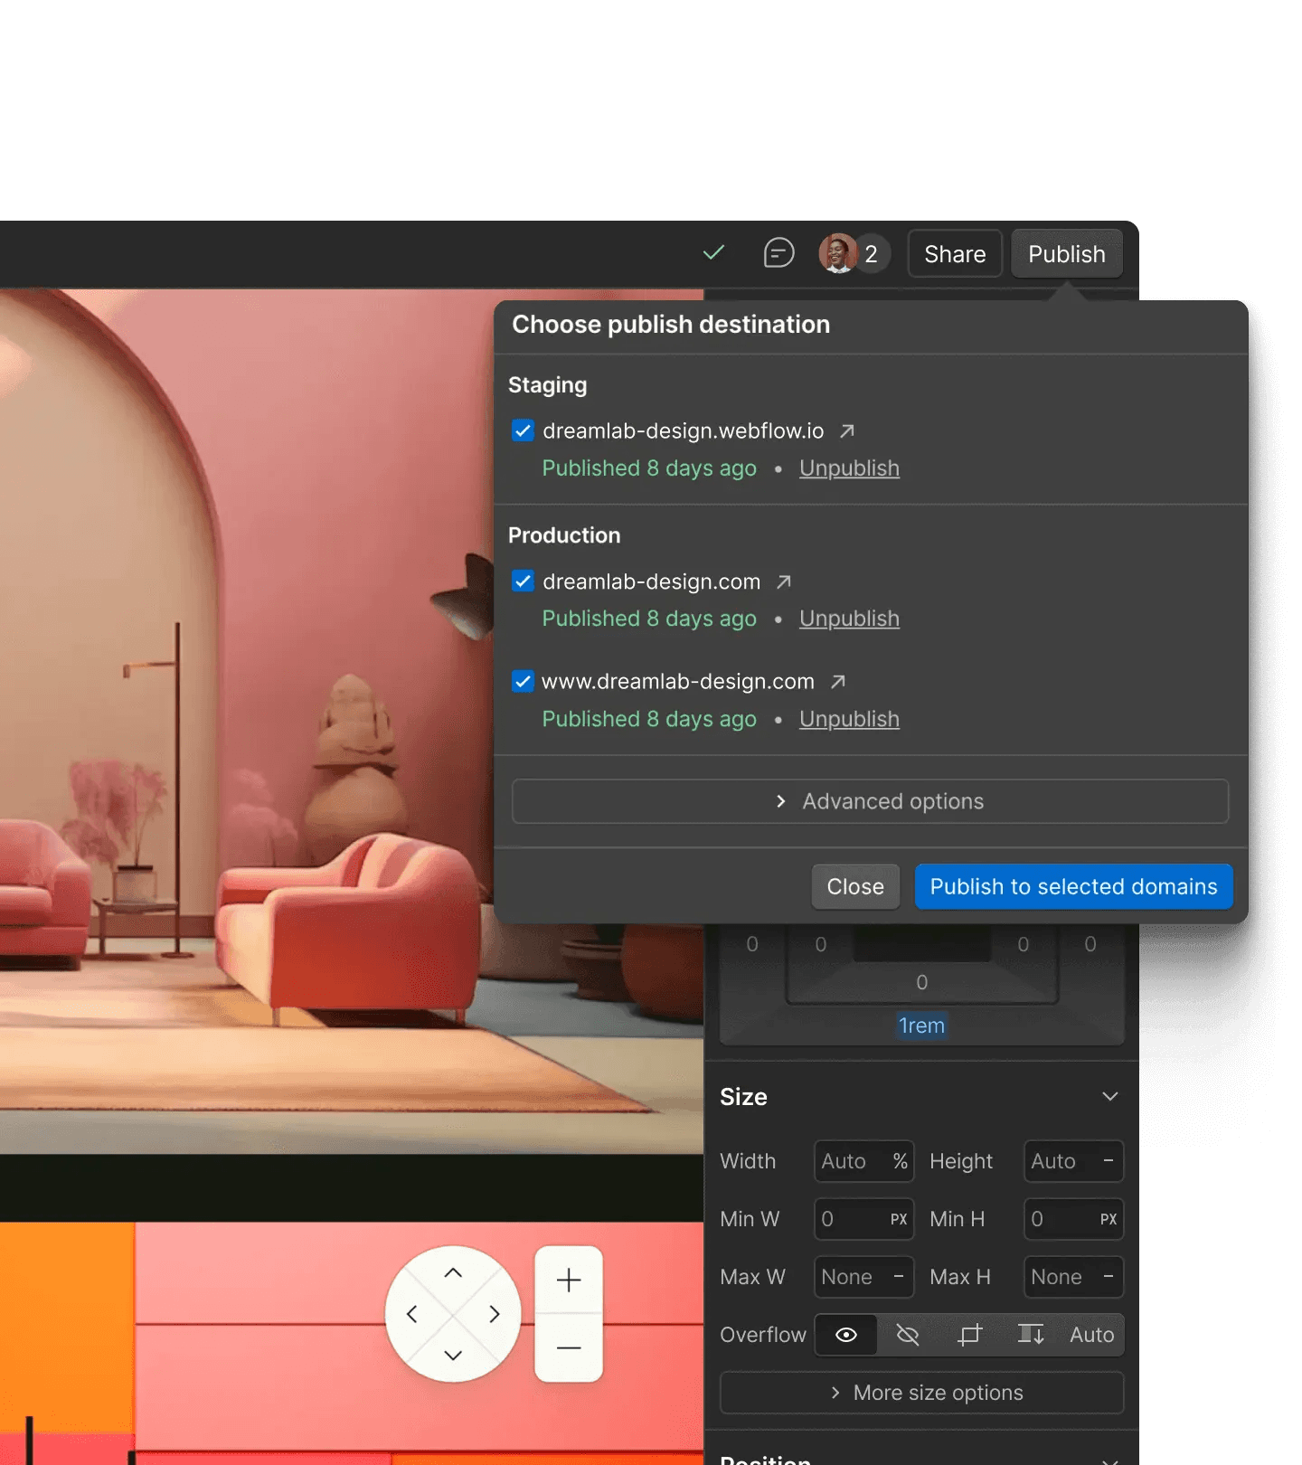Toggle www.dreamlab-design.com checkbox
Image resolution: width=1302 pixels, height=1465 pixels.
click(523, 681)
